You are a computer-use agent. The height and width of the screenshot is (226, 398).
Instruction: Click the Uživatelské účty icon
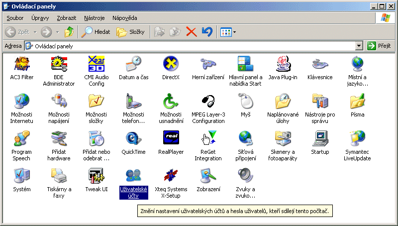pyautogui.click(x=133, y=175)
